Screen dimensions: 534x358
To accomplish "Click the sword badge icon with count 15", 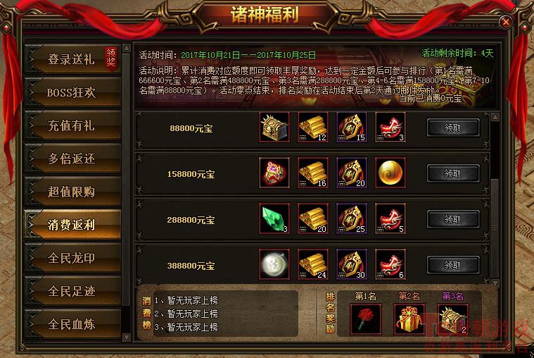I will click(x=352, y=127).
